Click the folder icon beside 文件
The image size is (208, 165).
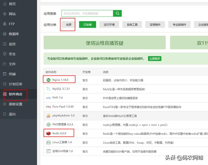(x=5, y=64)
